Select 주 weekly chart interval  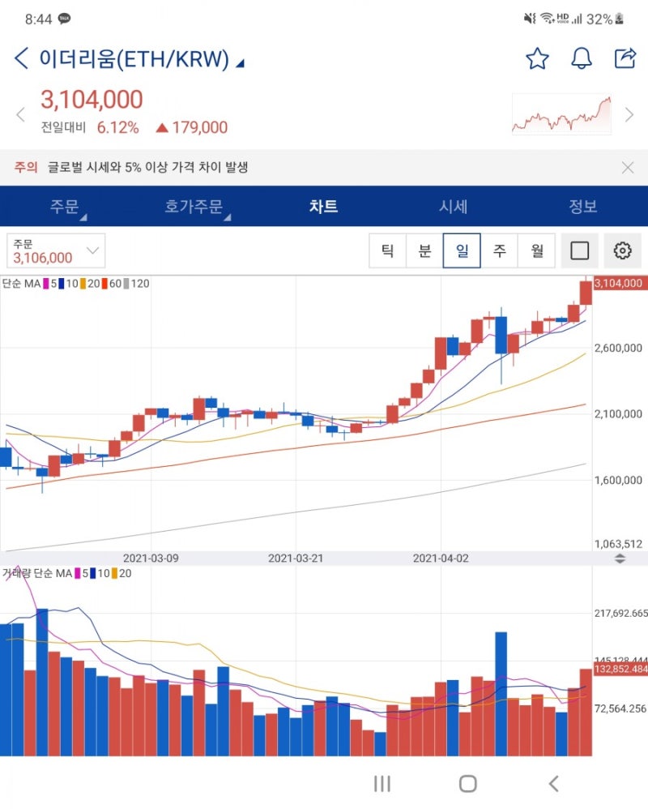tap(499, 250)
